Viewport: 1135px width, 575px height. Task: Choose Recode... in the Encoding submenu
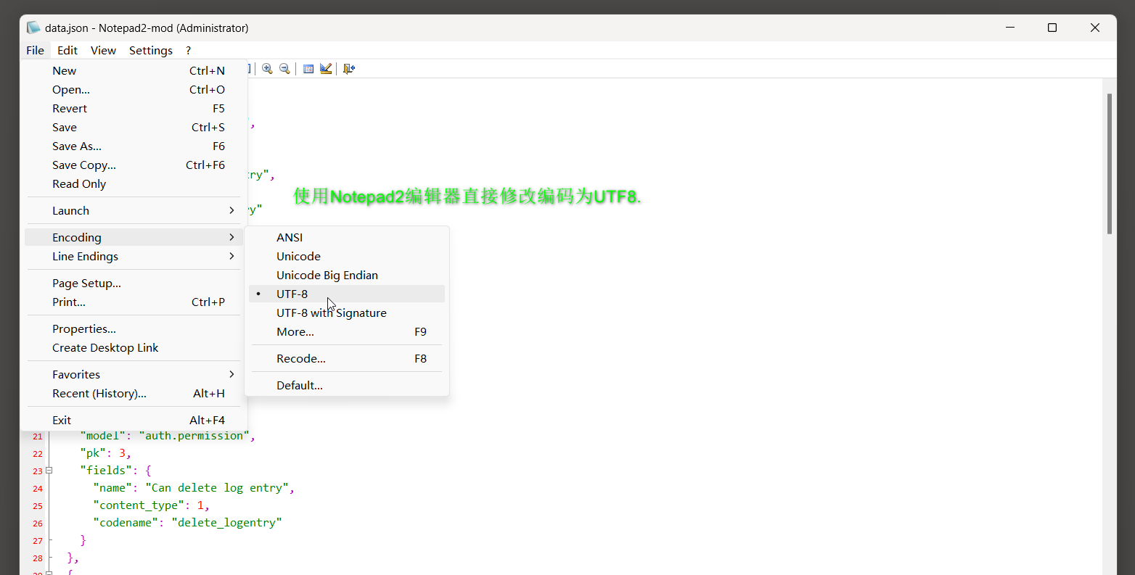(347, 358)
